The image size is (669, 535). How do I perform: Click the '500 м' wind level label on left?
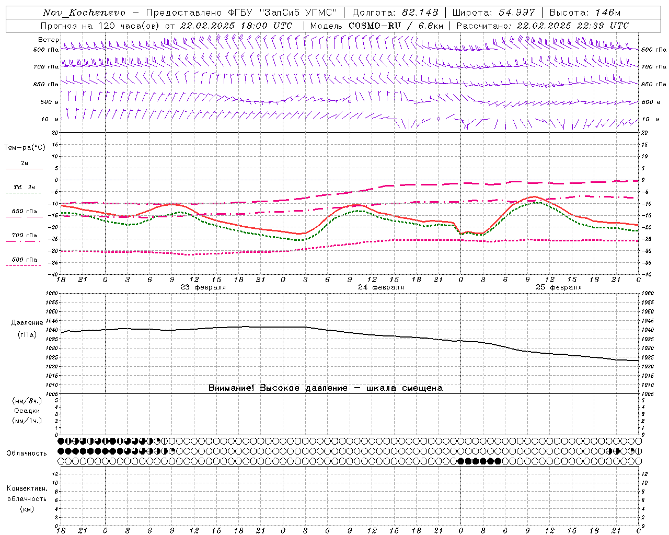click(x=49, y=102)
